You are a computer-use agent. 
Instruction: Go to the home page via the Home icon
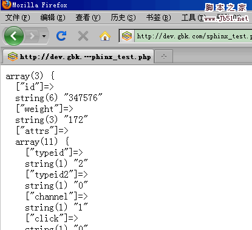(105, 36)
